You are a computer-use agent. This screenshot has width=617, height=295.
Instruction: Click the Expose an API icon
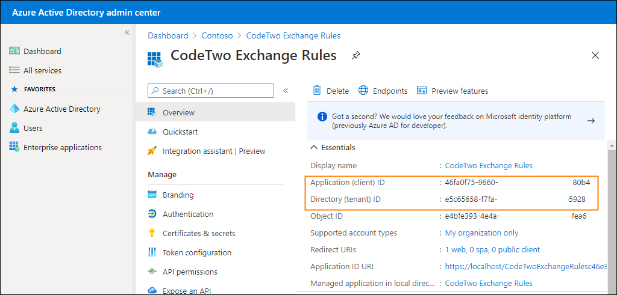point(152,291)
